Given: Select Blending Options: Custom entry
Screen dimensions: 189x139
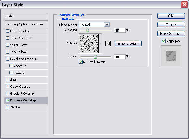Looking at the screenshot, I should [x=26, y=24].
